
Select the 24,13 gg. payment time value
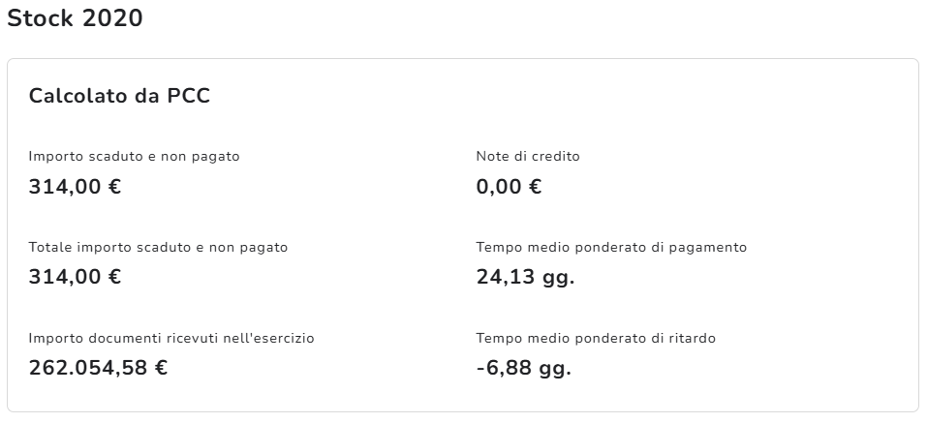[525, 278]
